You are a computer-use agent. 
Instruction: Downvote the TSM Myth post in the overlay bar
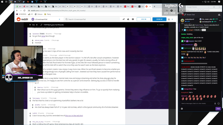coord(37,25)
